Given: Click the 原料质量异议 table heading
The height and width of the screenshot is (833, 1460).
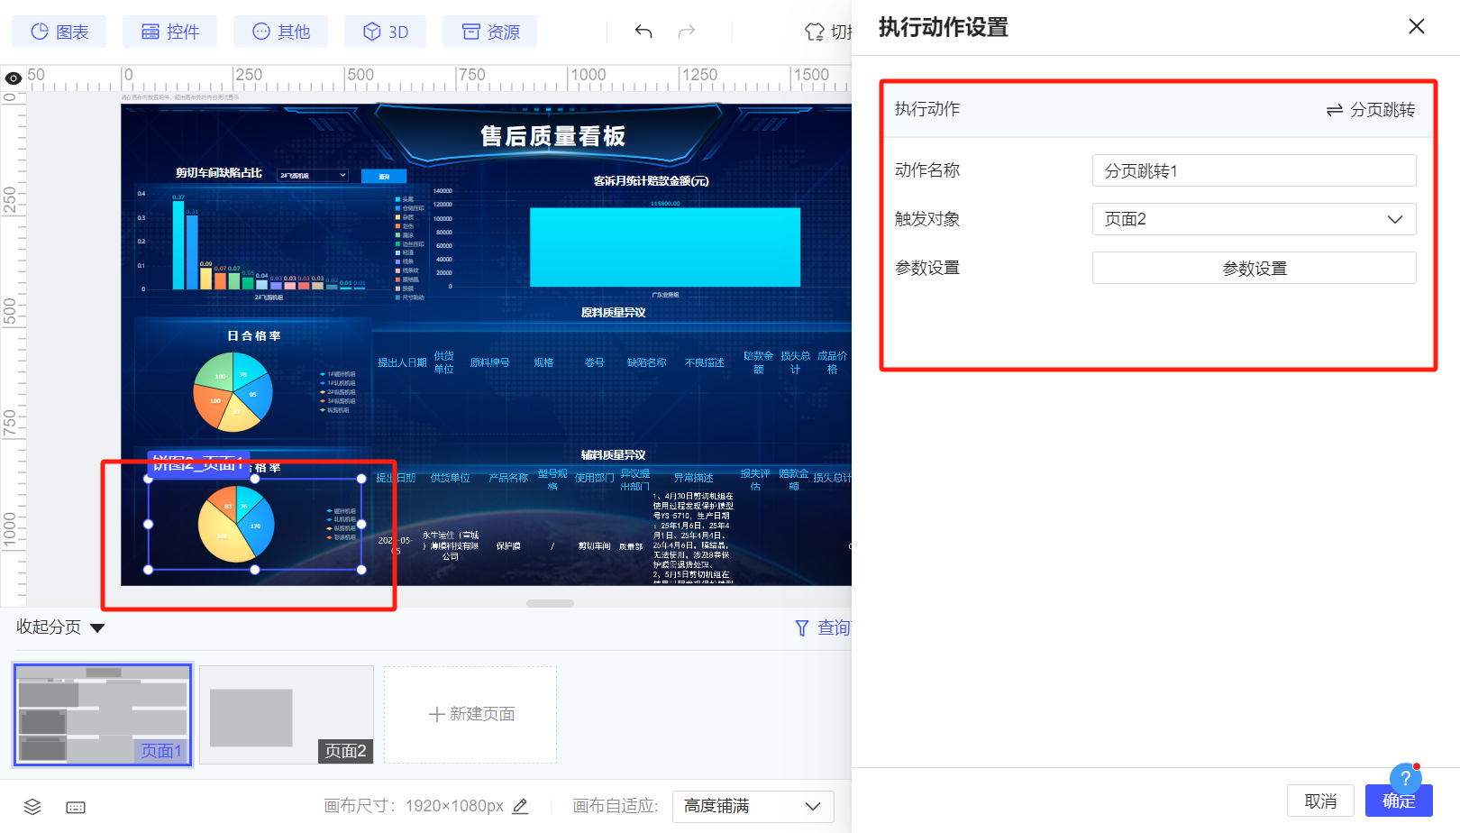Looking at the screenshot, I should pyautogui.click(x=613, y=313).
